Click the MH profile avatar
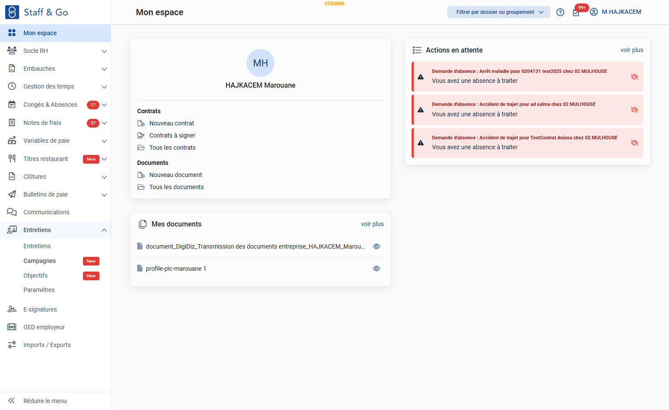This screenshot has height=410, width=669. (260, 63)
